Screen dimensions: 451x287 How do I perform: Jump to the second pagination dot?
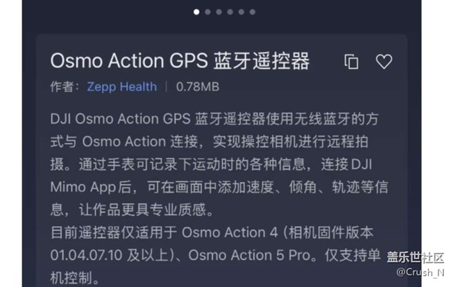tap(208, 12)
